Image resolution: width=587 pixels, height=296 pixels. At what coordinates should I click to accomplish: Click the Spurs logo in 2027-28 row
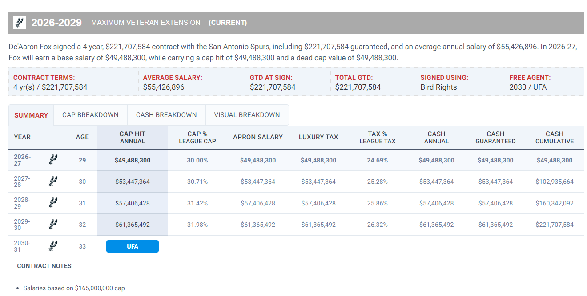[x=53, y=182]
